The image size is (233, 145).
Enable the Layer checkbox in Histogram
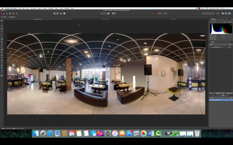[x=222, y=22]
